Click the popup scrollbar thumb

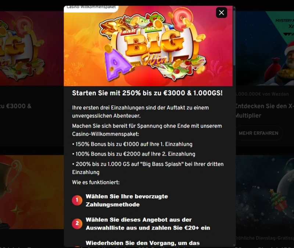click(234, 38)
